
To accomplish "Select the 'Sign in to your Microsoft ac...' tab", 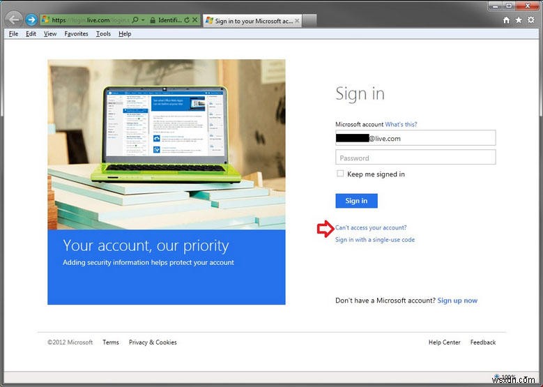I will (x=252, y=21).
